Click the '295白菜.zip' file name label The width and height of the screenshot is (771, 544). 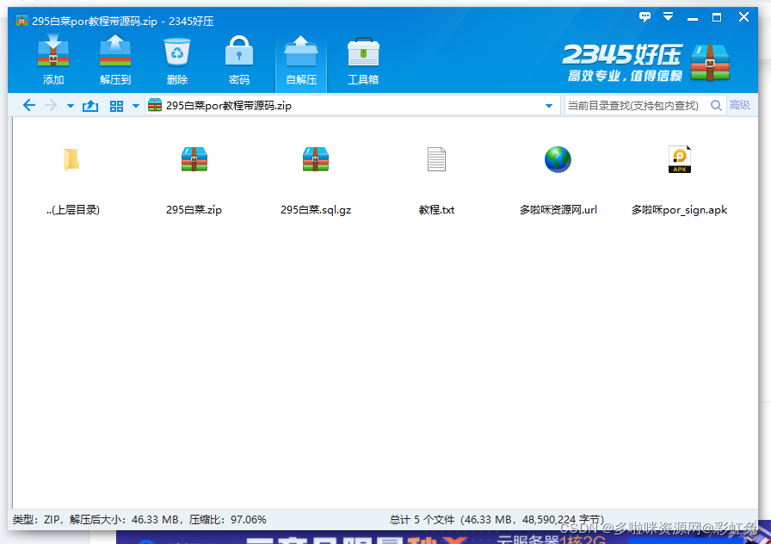194,210
